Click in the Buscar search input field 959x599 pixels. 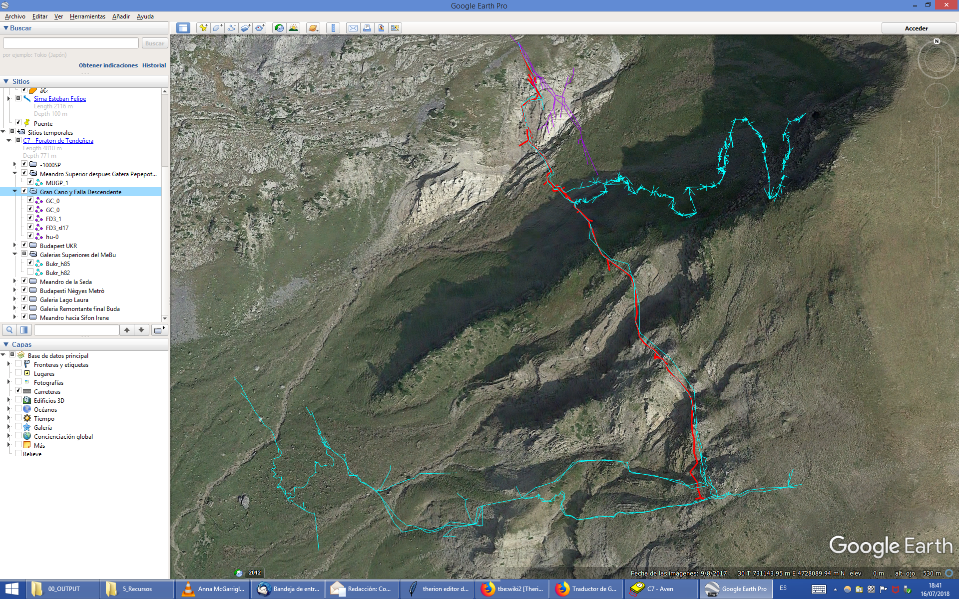click(71, 43)
